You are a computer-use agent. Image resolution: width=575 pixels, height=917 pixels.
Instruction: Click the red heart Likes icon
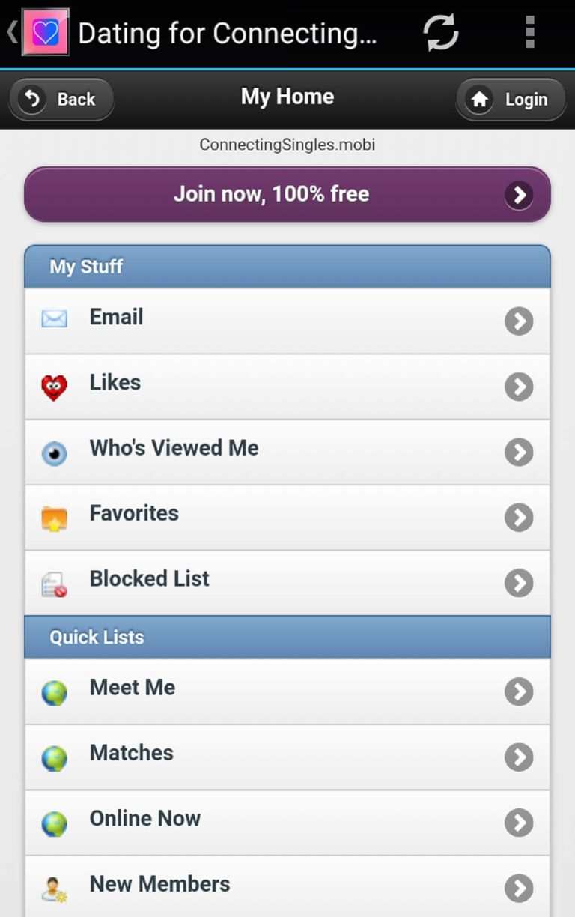point(54,387)
